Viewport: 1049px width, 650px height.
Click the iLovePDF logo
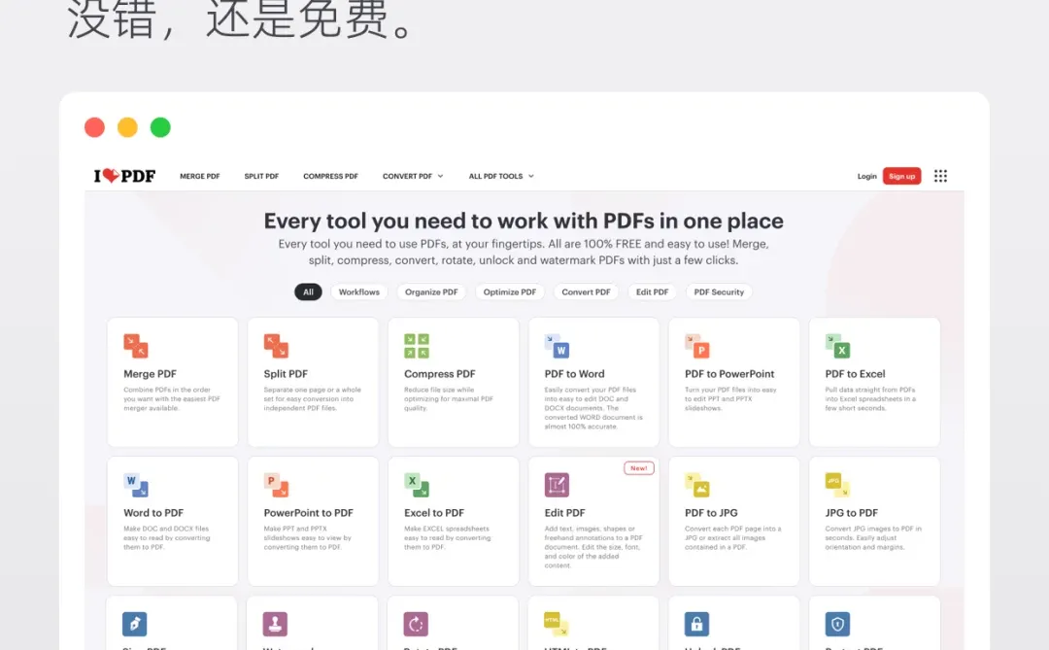point(124,176)
